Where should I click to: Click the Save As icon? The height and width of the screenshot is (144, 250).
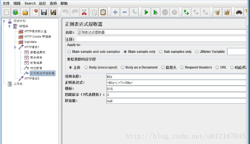coord(53,12)
